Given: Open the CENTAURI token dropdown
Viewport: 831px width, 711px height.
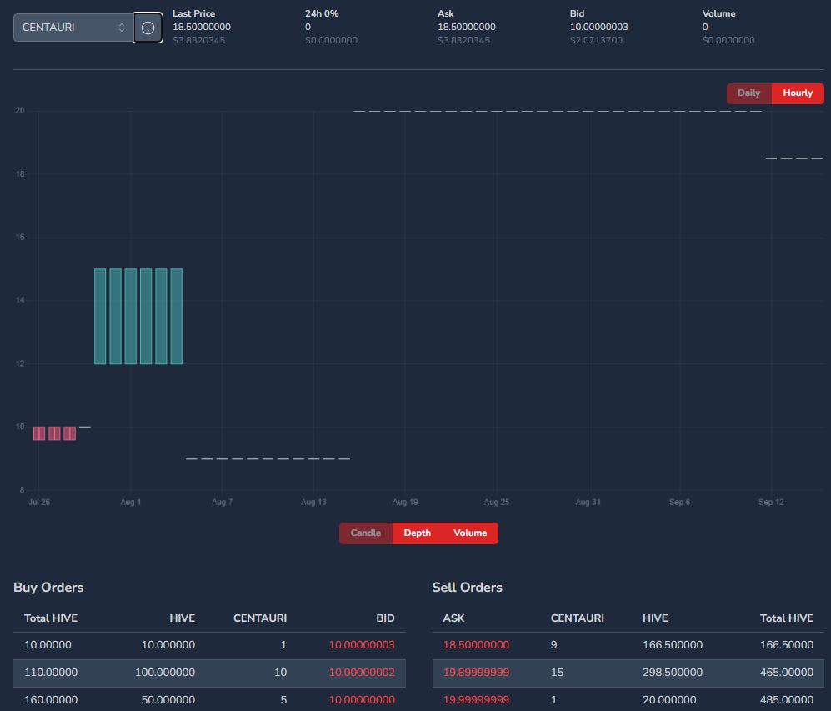Looking at the screenshot, I should (73, 28).
